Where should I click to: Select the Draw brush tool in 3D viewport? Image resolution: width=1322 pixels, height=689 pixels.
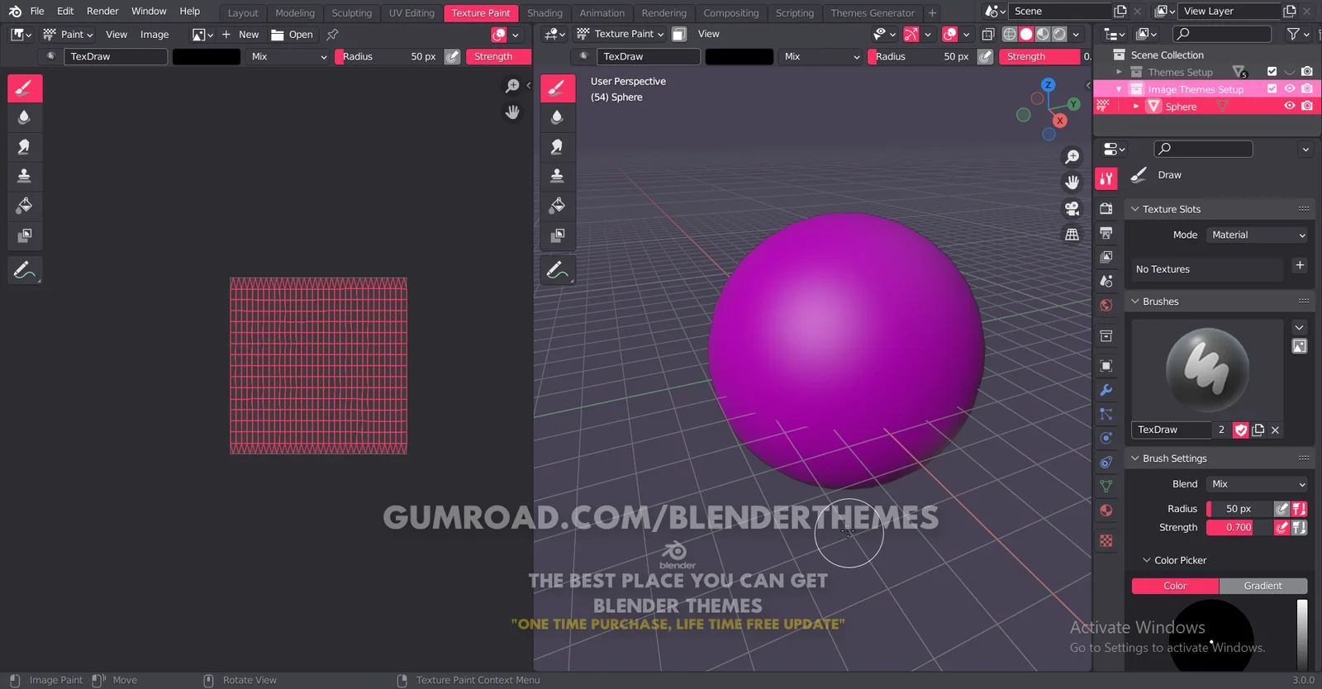click(x=558, y=88)
